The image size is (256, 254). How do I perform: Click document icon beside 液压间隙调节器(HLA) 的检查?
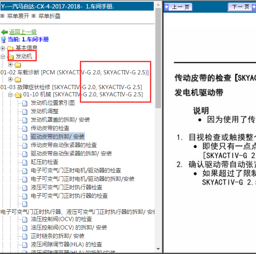click(x=25, y=245)
